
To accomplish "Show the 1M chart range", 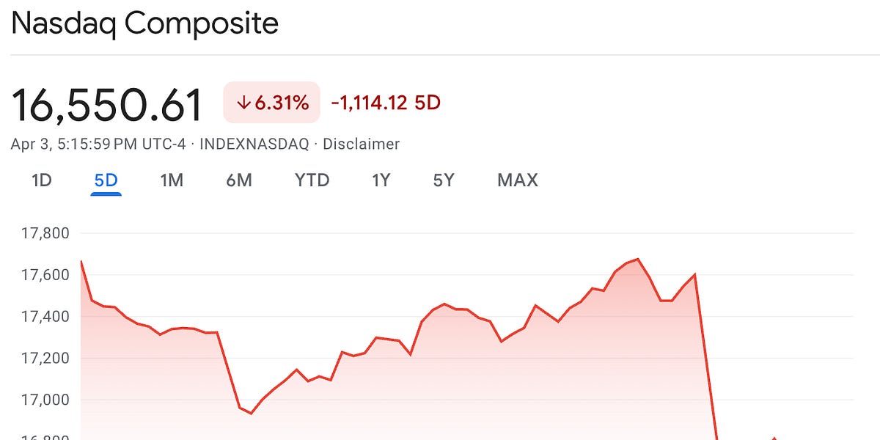I will click(172, 180).
